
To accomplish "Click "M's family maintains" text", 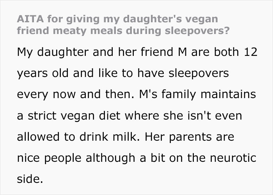I will pyautogui.click(x=198, y=94).
